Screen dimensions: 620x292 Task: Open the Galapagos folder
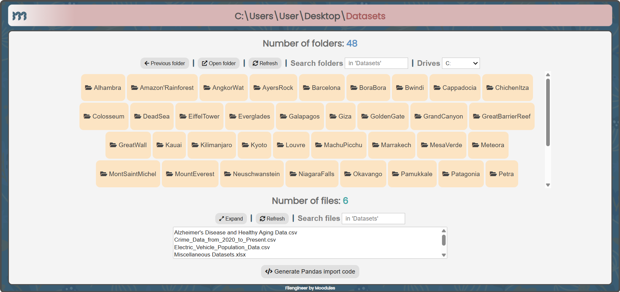(300, 116)
